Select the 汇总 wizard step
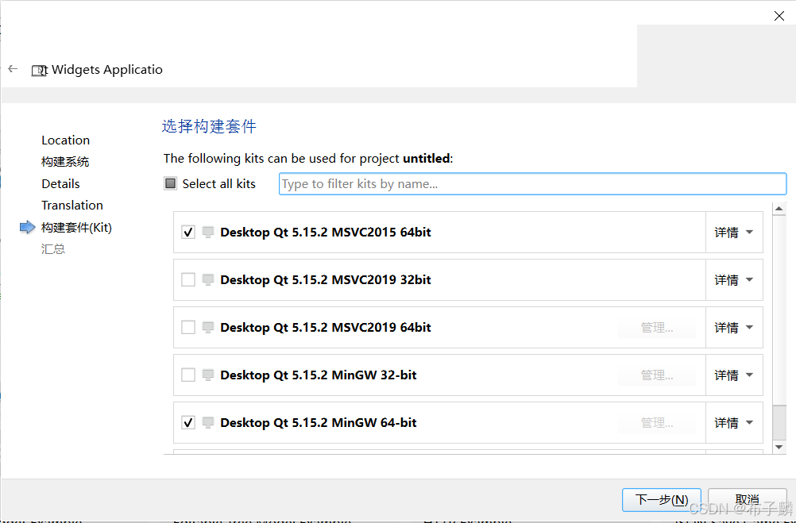Image resolution: width=796 pixels, height=523 pixels. [x=52, y=248]
